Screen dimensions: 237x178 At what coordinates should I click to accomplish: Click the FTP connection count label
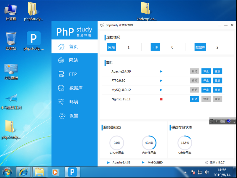pos(155,47)
